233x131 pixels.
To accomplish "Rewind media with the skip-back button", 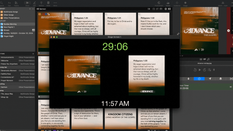I will click(x=195, y=70).
